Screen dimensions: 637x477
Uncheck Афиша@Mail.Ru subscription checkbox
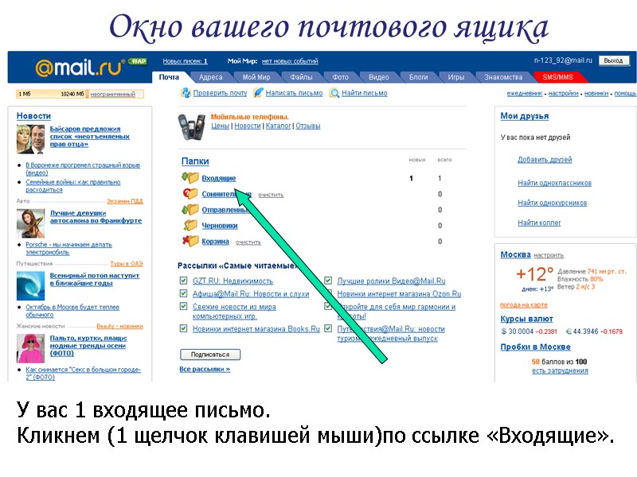pos(184,293)
